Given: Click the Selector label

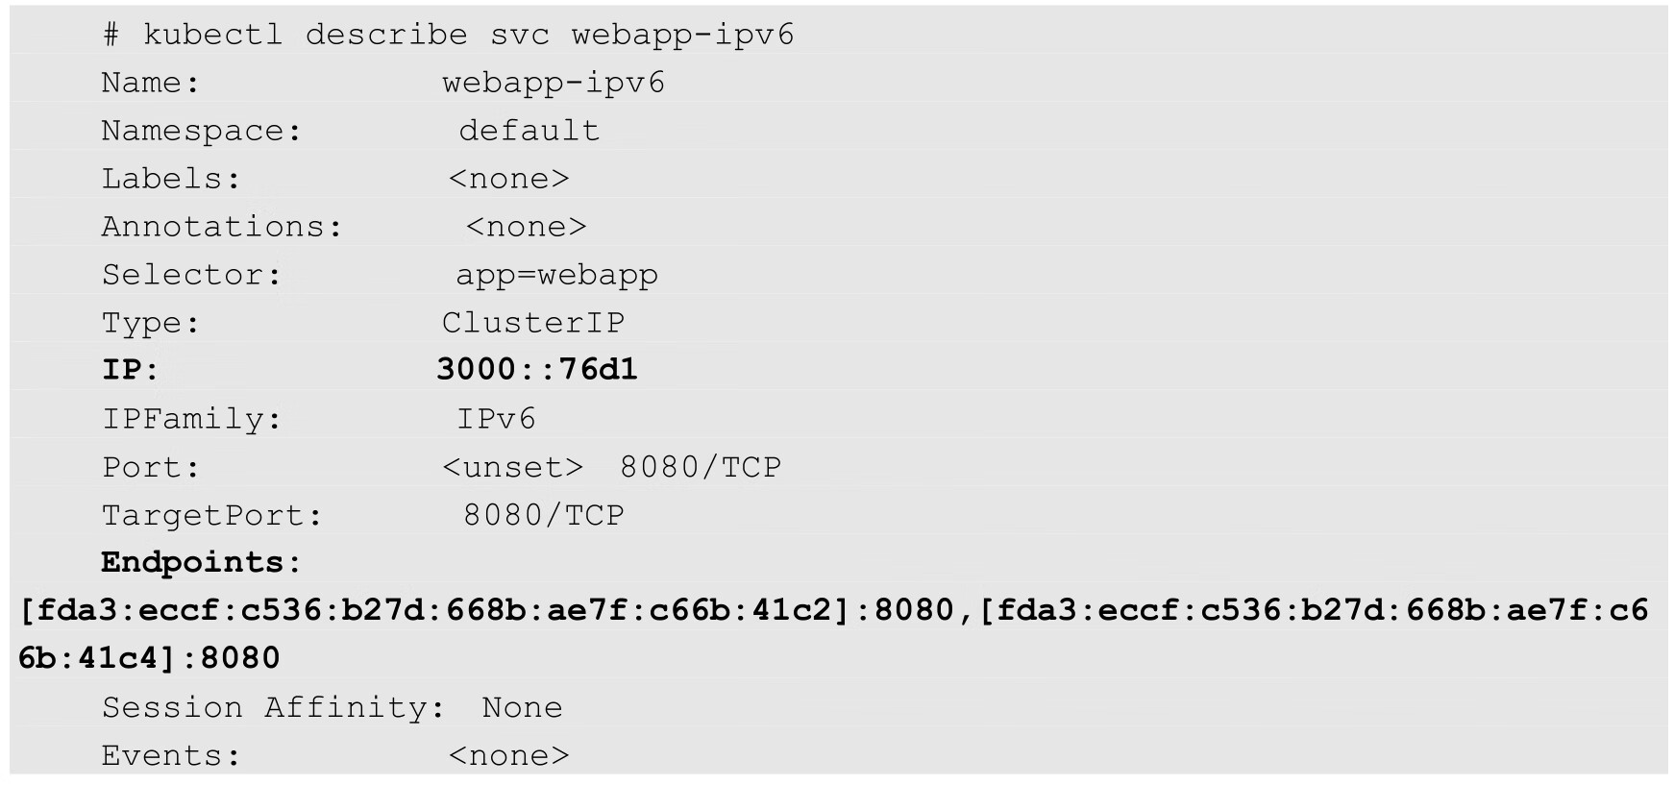Looking at the screenshot, I should pyautogui.click(x=192, y=276).
